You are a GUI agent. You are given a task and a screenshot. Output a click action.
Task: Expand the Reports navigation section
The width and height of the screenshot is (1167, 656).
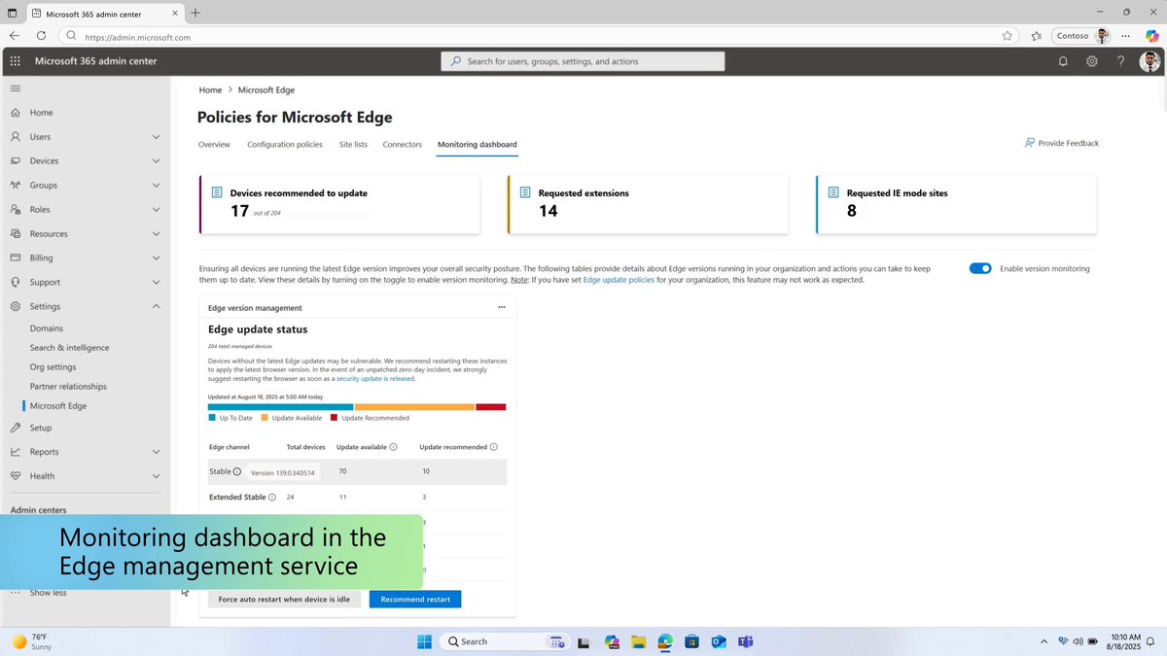(x=157, y=452)
